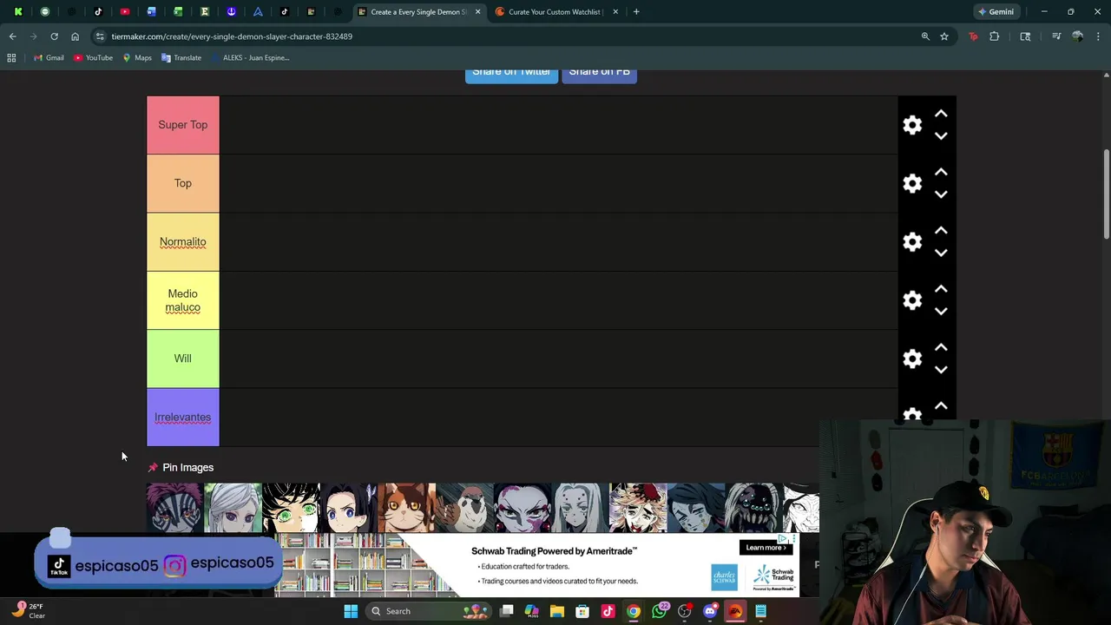Pick the striped-face red-haired demon image

pyautogui.click(x=174, y=508)
